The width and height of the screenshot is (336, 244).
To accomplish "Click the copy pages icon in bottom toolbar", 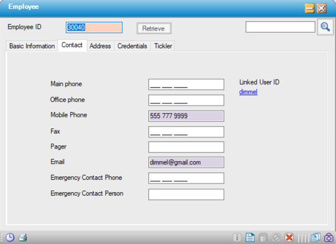I will pyautogui.click(x=316, y=238).
